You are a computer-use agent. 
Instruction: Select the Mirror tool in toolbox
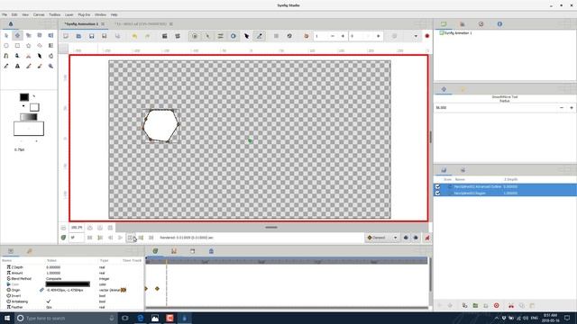tap(50, 36)
